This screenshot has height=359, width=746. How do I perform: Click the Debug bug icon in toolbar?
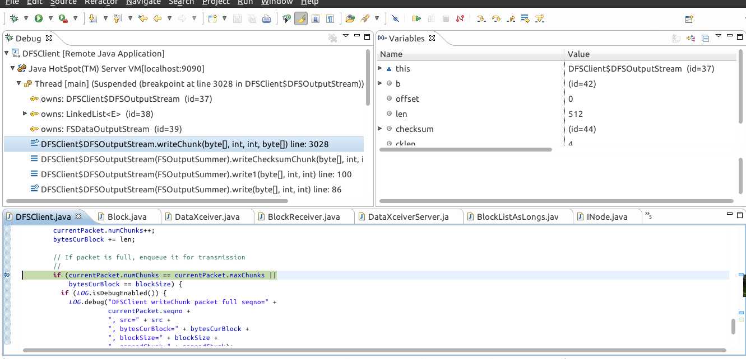click(x=15, y=18)
